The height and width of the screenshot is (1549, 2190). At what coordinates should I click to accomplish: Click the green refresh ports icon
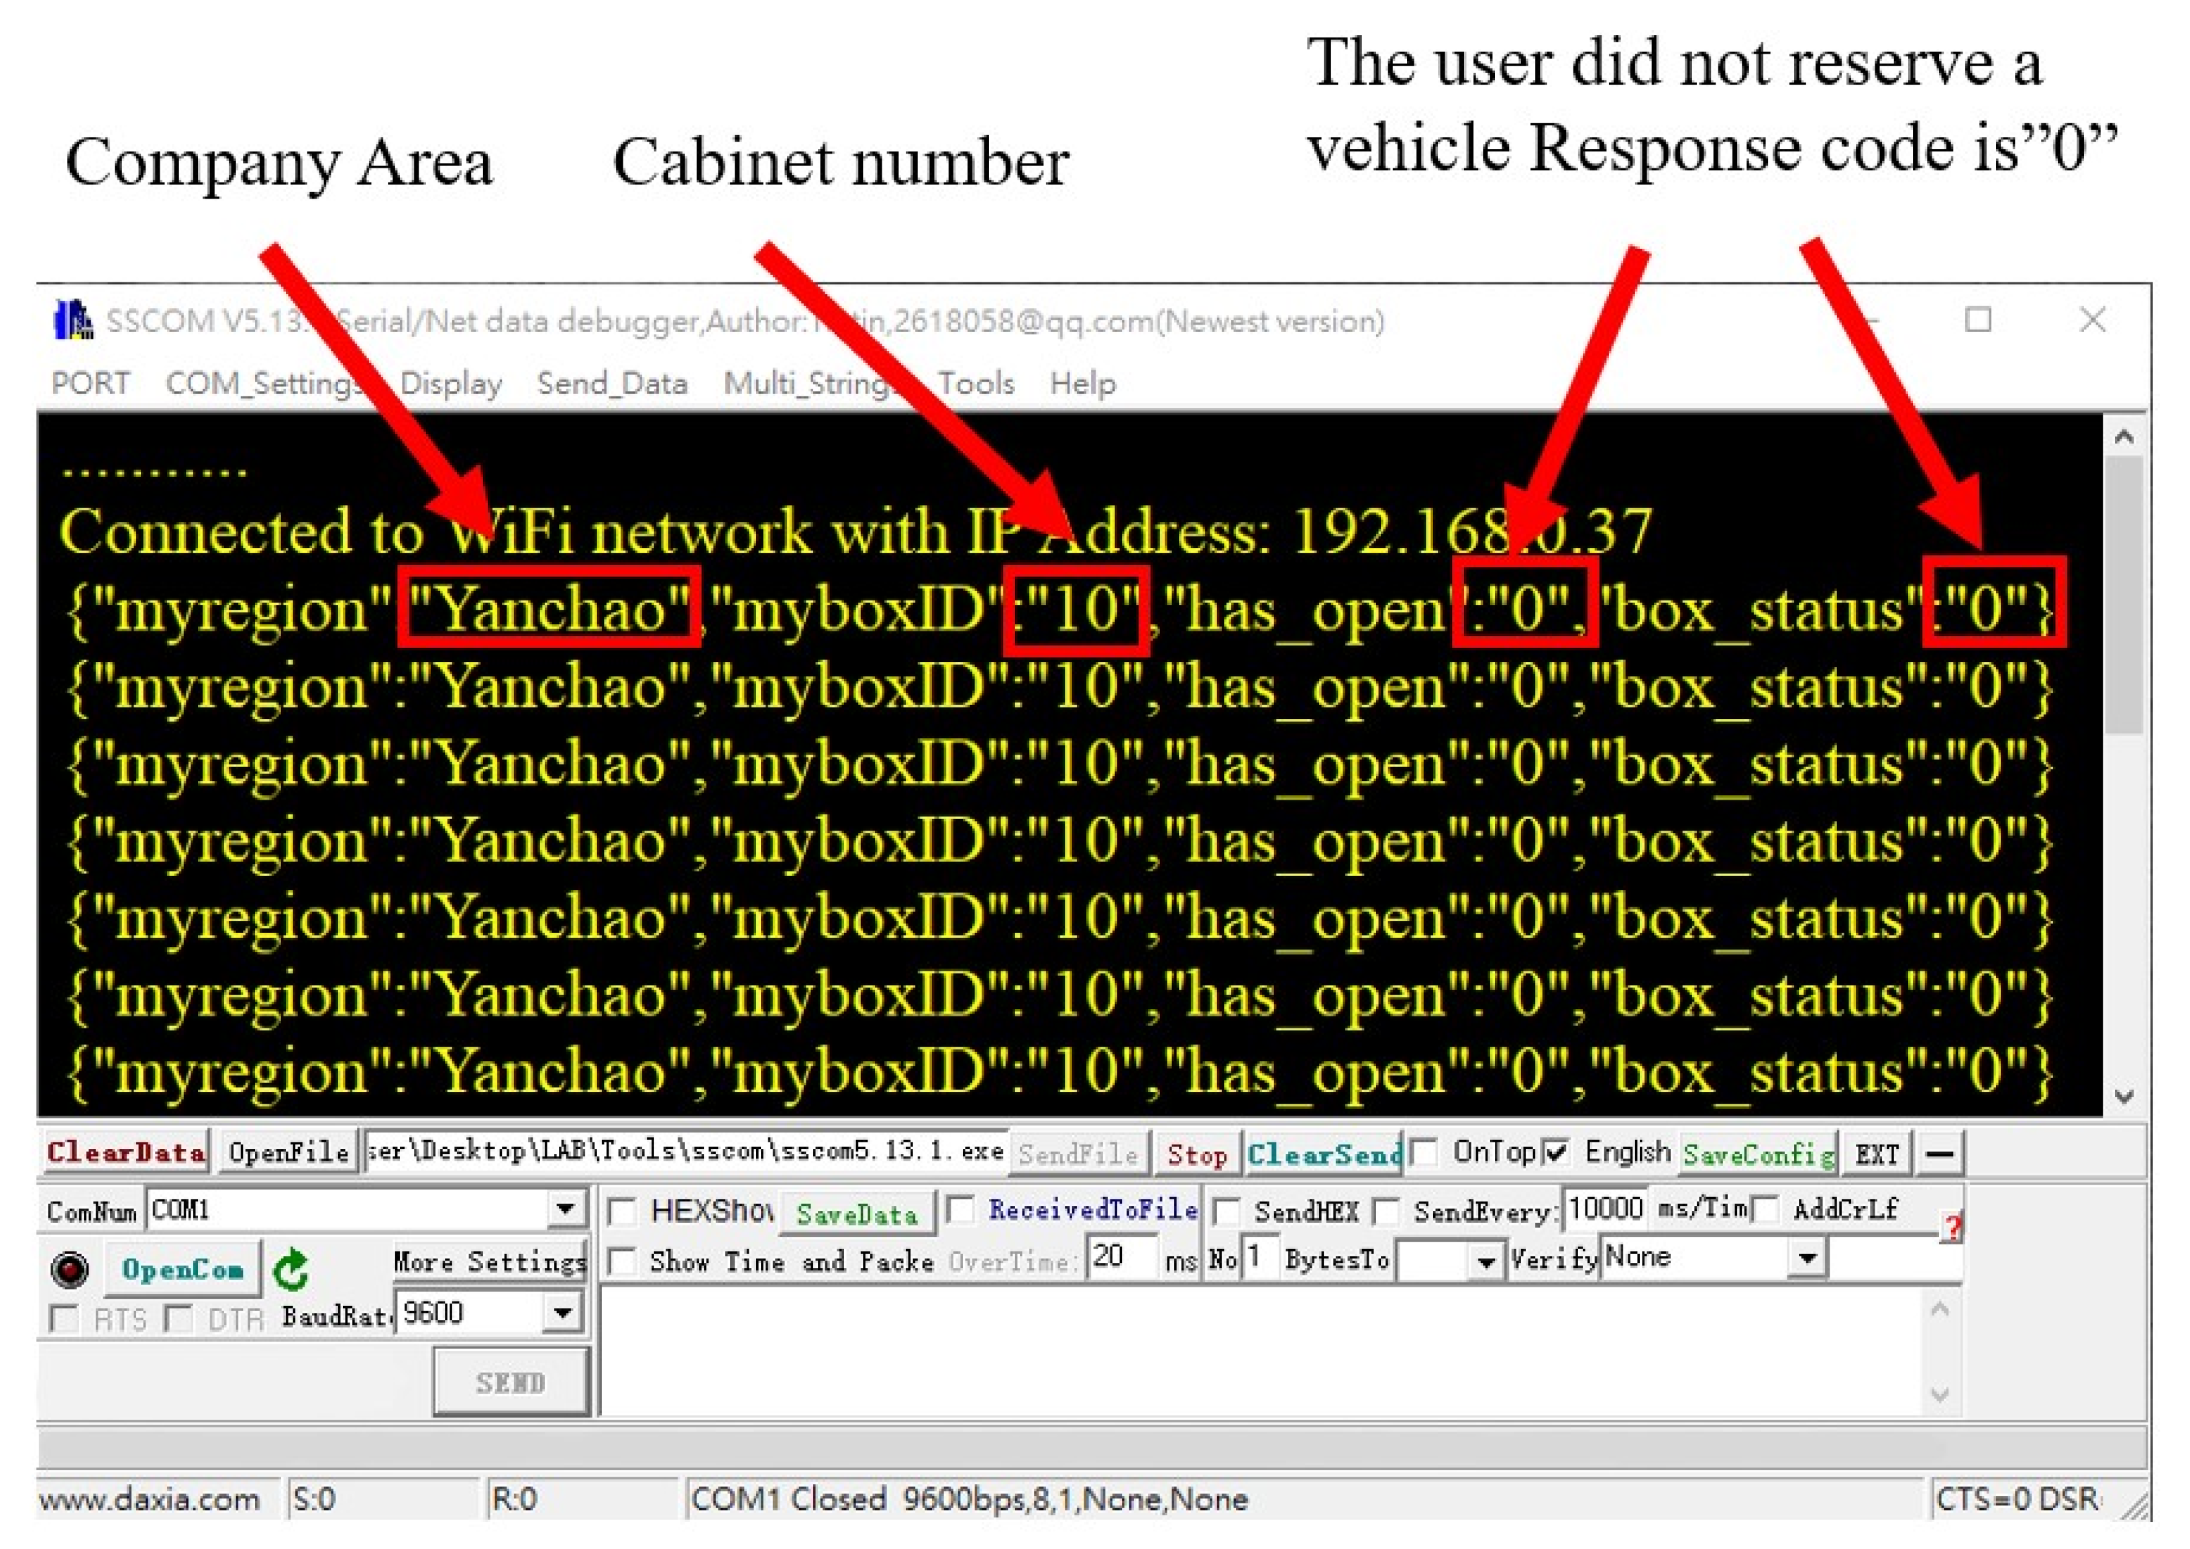click(290, 1269)
